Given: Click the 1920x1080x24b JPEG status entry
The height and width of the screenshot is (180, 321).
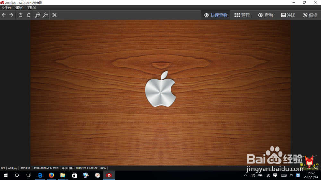Looking at the screenshot, I should pos(46,168).
